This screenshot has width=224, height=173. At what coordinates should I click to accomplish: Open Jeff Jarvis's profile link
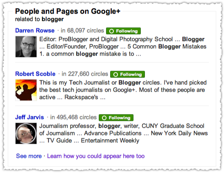[29, 117]
